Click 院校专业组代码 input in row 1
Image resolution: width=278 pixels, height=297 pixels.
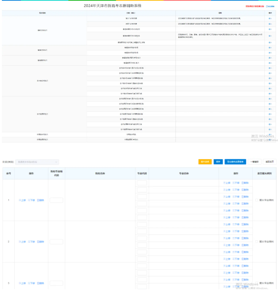56,200
